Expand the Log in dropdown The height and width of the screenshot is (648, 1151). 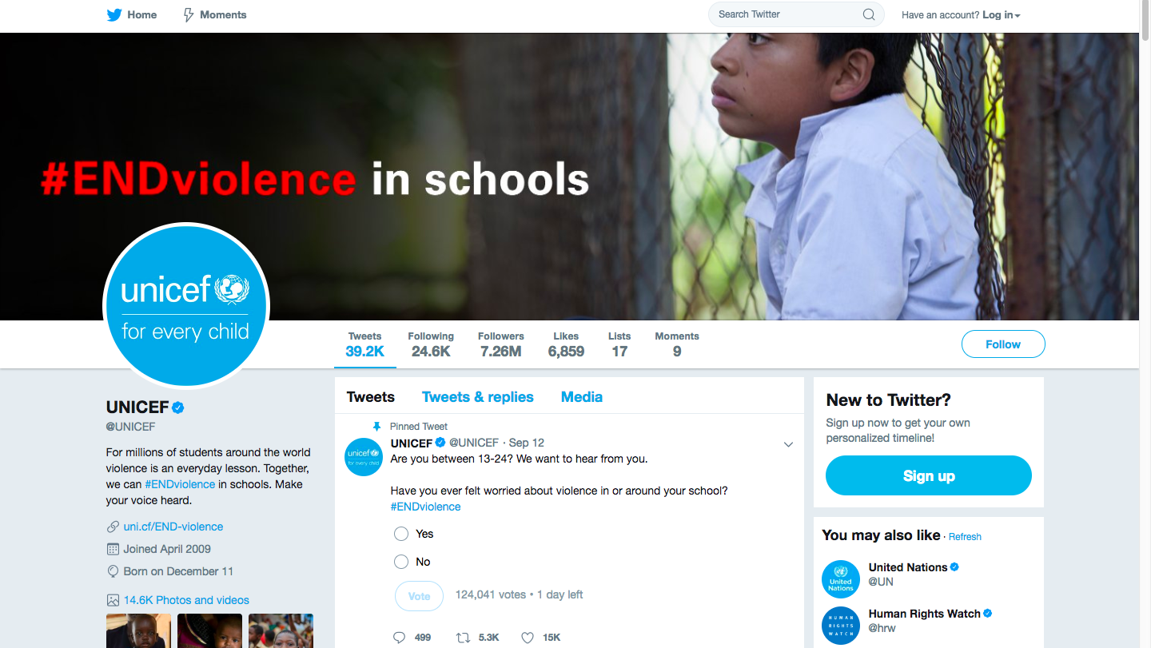[x=1001, y=14]
